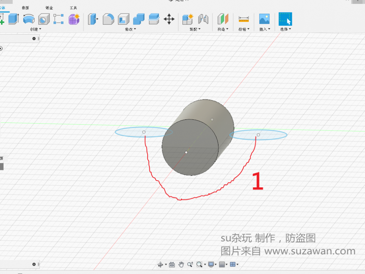365x274 pixels.
Task: Select the Press Pull tool icon
Action: (x=93, y=19)
